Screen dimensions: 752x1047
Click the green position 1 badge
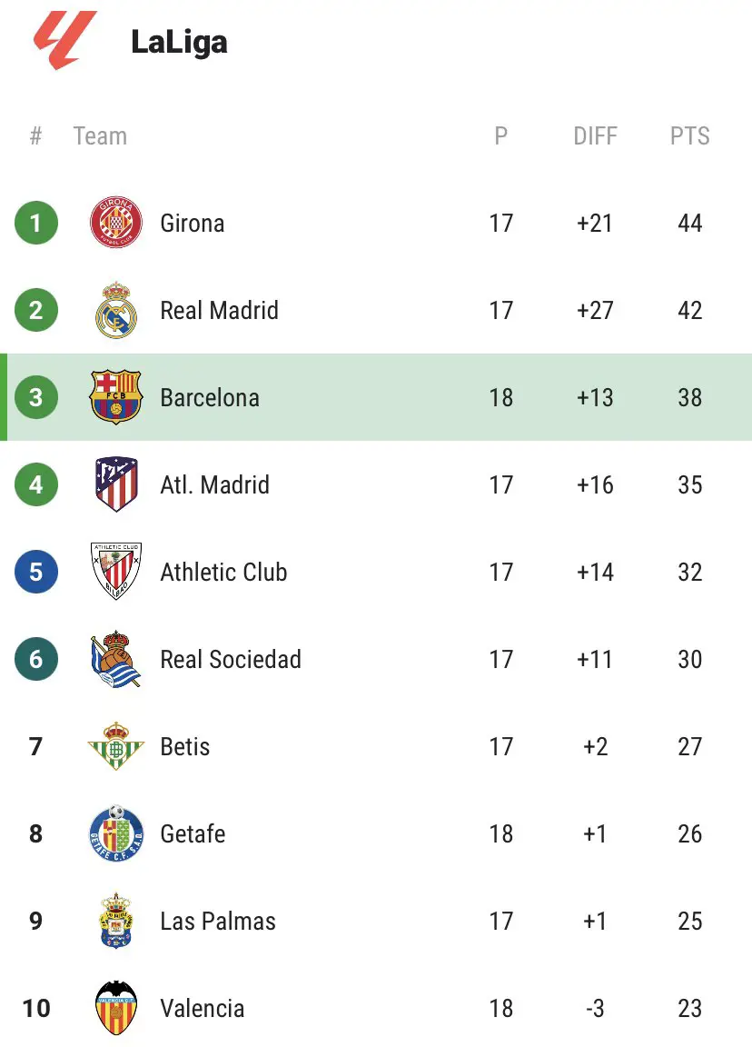[36, 223]
